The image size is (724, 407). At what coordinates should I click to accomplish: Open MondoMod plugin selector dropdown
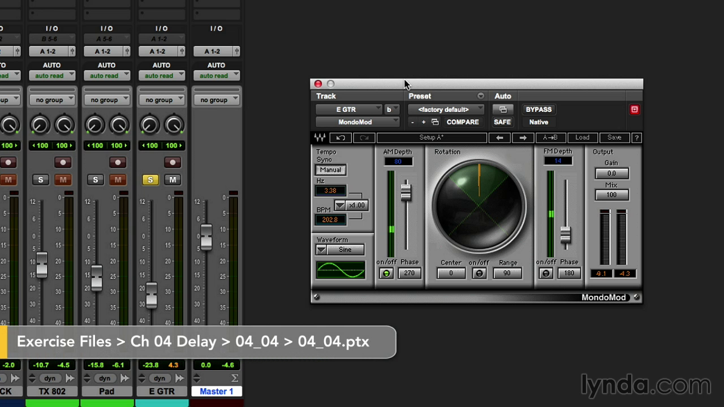pyautogui.click(x=357, y=122)
